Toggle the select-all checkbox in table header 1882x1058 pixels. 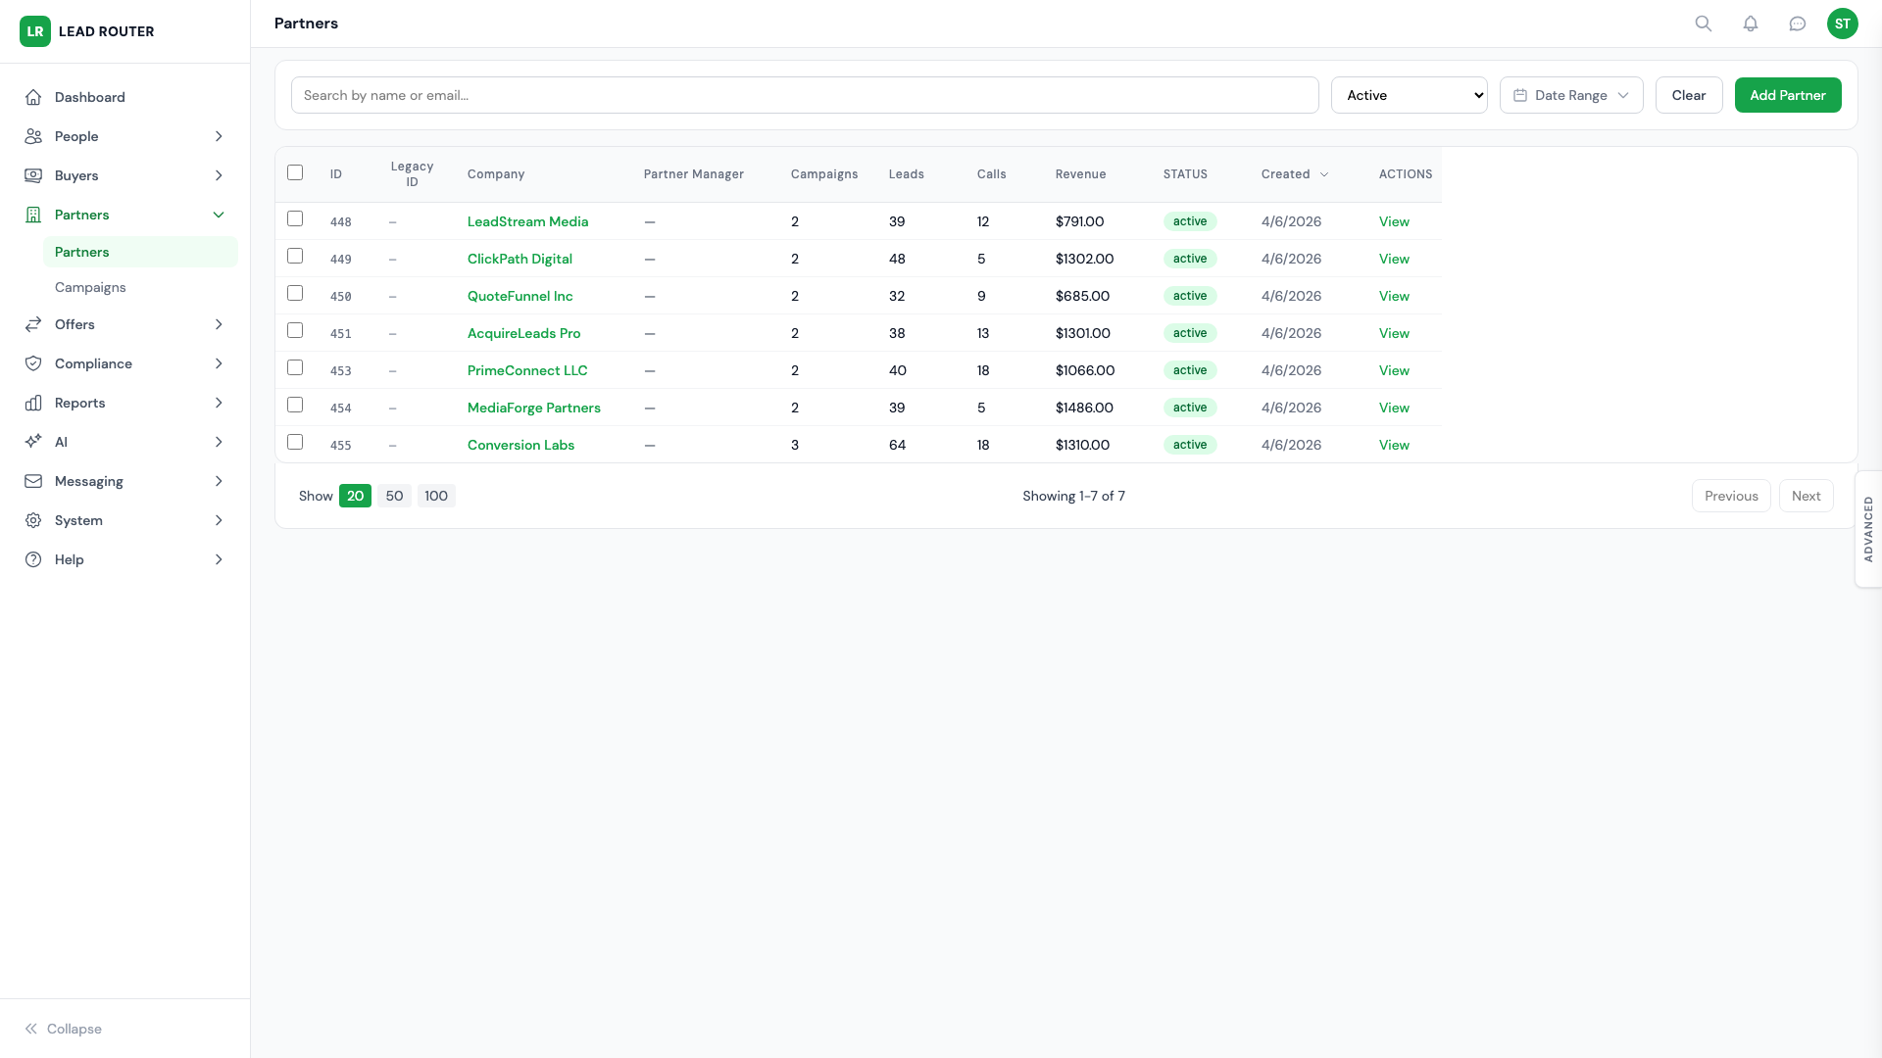(x=295, y=172)
